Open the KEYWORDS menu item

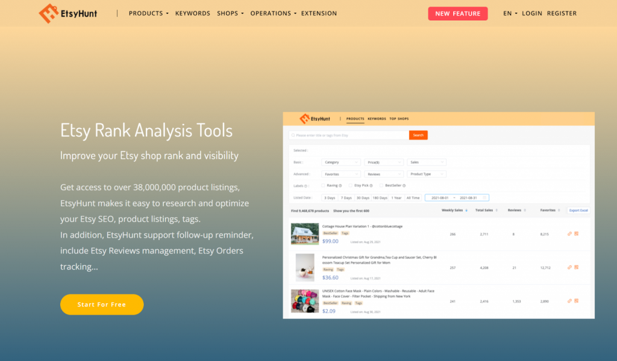[x=193, y=13]
